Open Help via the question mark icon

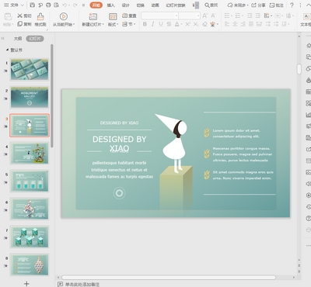point(292,5)
